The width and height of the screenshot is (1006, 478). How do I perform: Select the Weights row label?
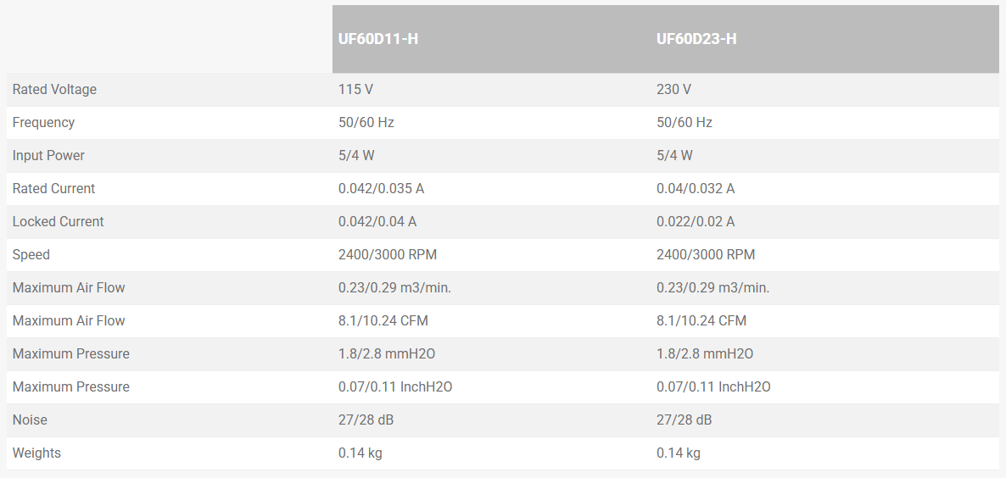coord(36,453)
